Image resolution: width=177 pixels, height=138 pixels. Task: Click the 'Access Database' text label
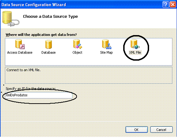(x=20, y=52)
